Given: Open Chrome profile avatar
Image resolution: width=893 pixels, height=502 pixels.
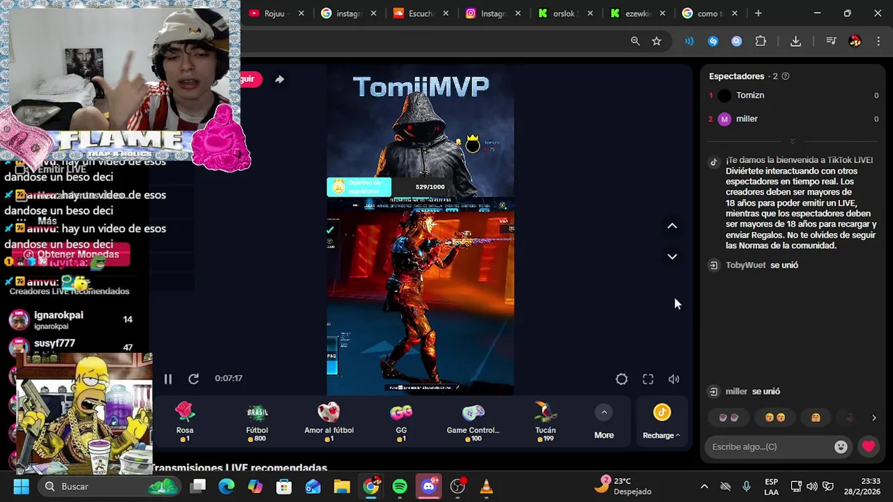Looking at the screenshot, I should [x=855, y=41].
